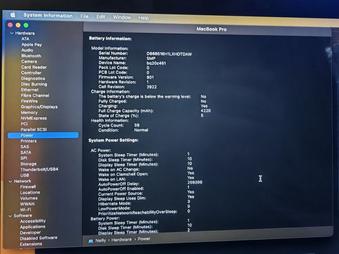Select Graphics/Displays in the sidebar
This screenshot has height=254, width=339.
pos(39,107)
